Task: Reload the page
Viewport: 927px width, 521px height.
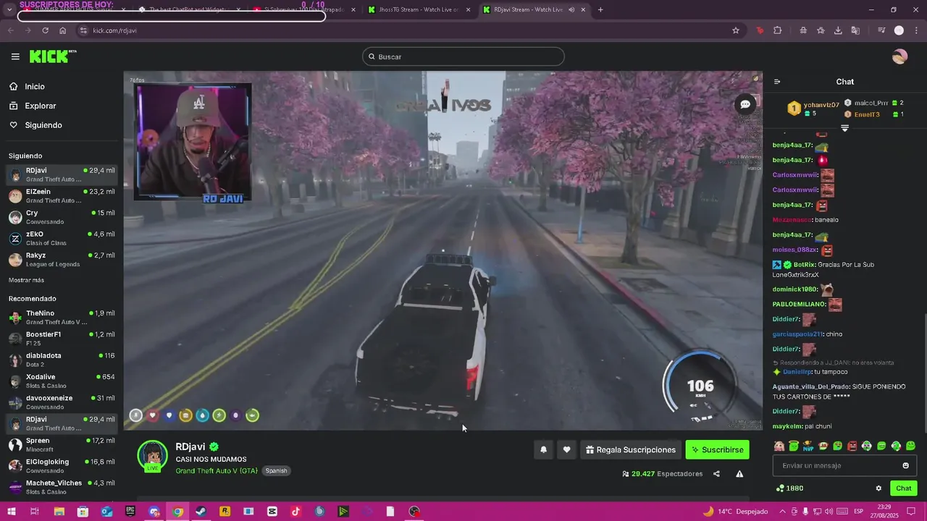Action: click(45, 30)
